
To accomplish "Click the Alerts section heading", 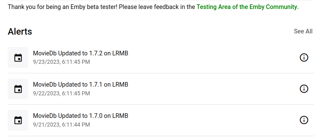I will [20, 32].
